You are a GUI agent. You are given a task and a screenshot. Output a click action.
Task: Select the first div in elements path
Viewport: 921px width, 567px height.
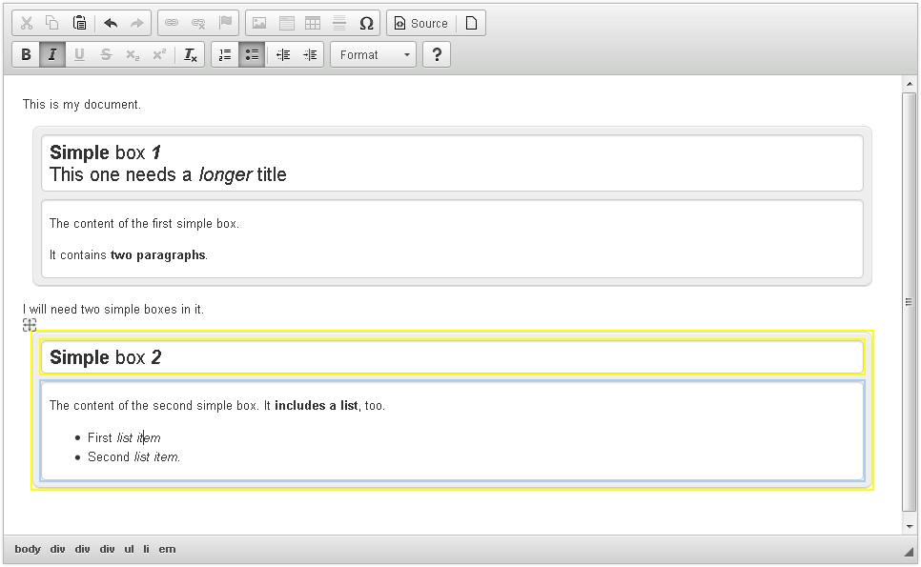(57, 549)
